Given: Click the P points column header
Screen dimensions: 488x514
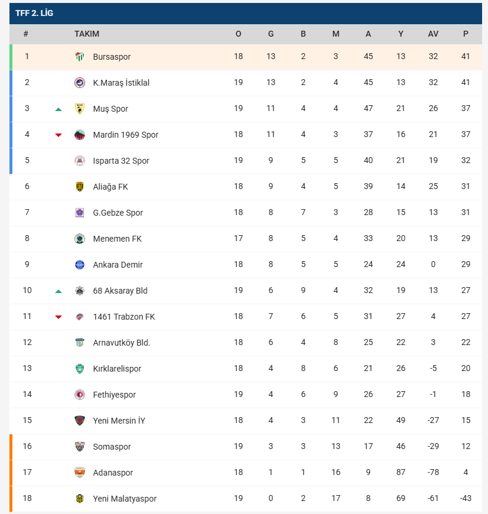Looking at the screenshot, I should tap(466, 34).
